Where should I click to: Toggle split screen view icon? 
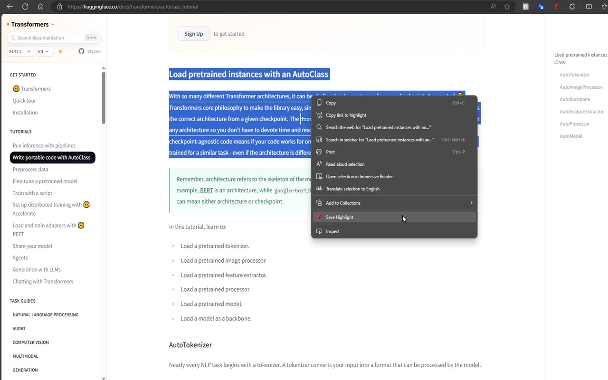pos(589,7)
